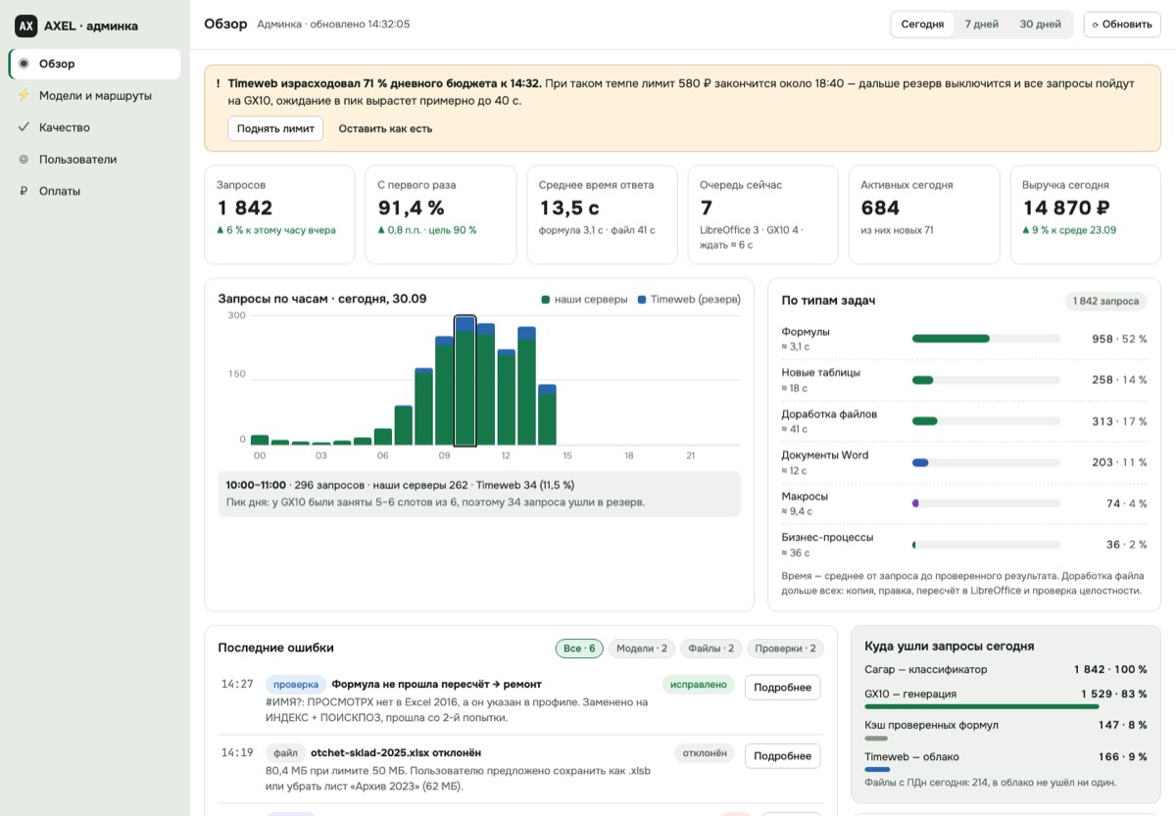Image resolution: width=1176 pixels, height=816 pixels.
Task: Open Подробнее for otchet-sklad-2025.xlsx error
Action: pos(782,756)
